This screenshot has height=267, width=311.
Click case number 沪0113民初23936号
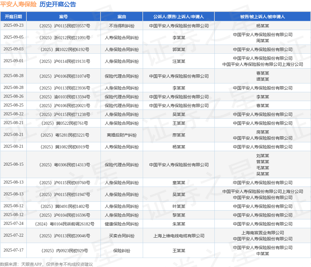pos(65,88)
